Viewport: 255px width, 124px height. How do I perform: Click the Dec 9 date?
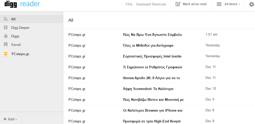click(x=210, y=99)
